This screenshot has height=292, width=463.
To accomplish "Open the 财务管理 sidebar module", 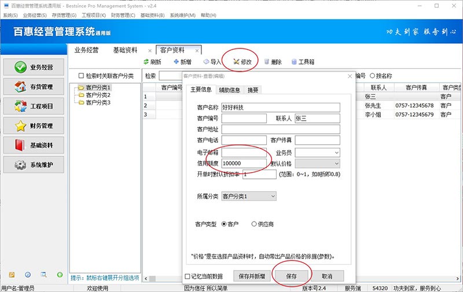I will (x=34, y=126).
